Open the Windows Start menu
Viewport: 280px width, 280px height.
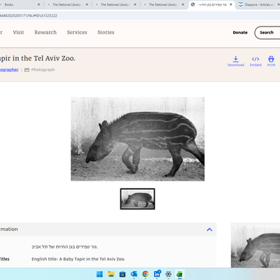99,274
